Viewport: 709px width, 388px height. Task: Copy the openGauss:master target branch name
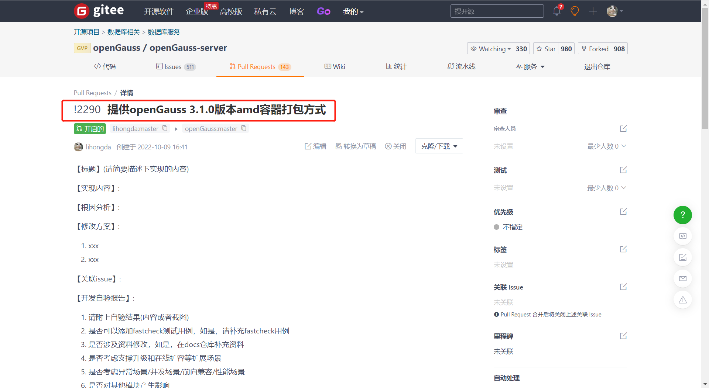coord(244,128)
